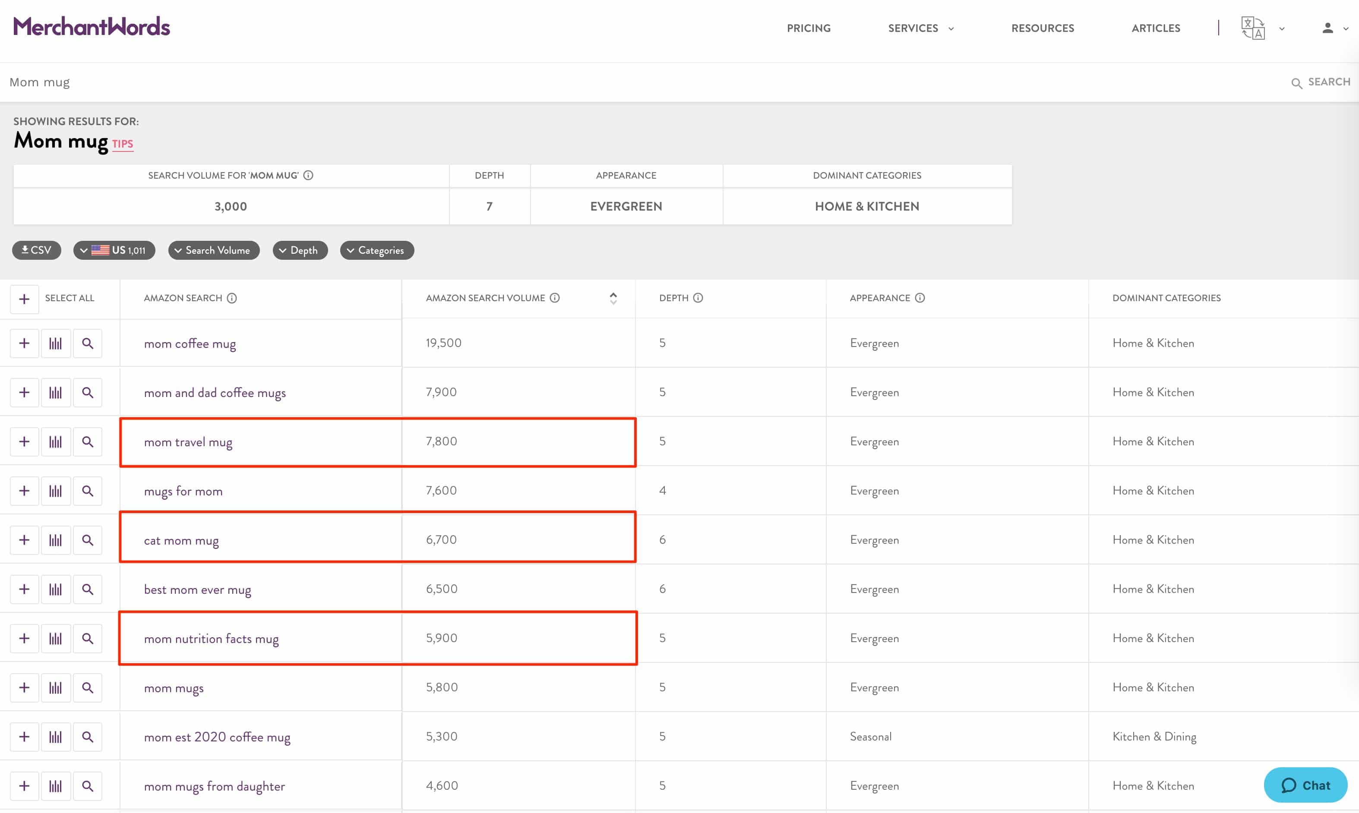
Task: Click magnifier icon in cat mom mug row
Action: pyautogui.click(x=88, y=540)
